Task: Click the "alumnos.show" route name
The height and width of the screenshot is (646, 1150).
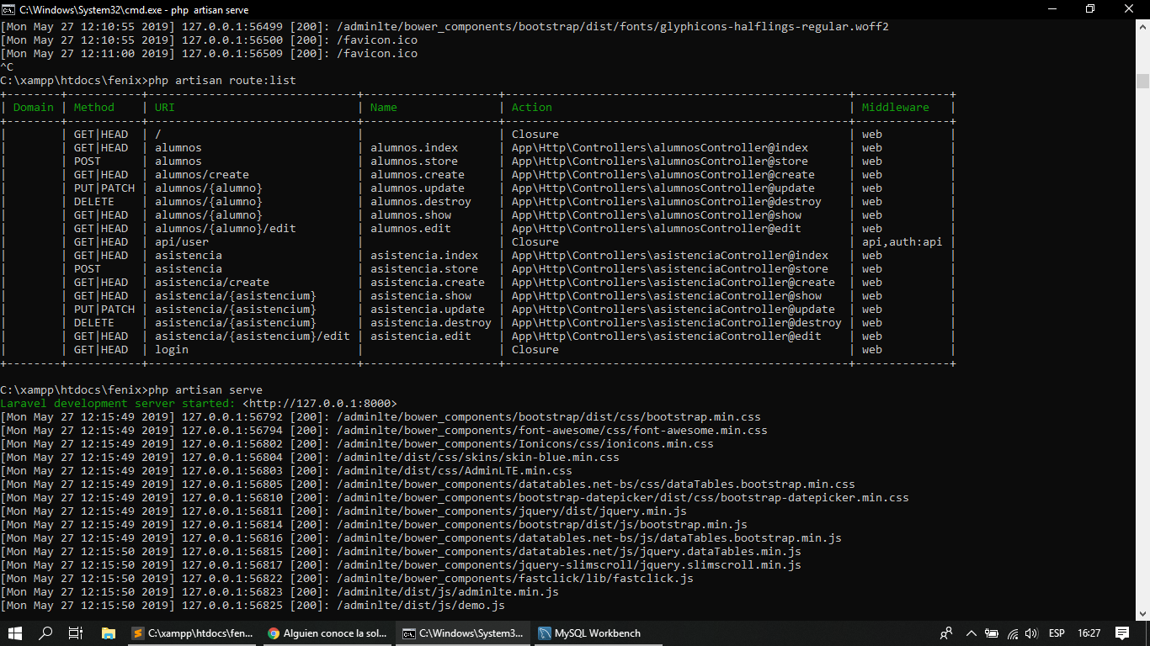Action: click(x=411, y=214)
